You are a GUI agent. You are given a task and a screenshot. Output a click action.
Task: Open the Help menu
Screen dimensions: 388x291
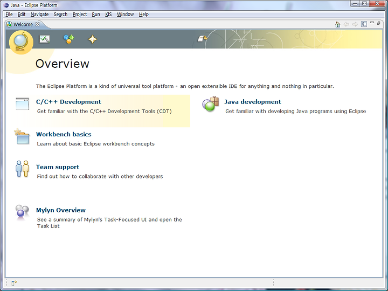coord(144,15)
